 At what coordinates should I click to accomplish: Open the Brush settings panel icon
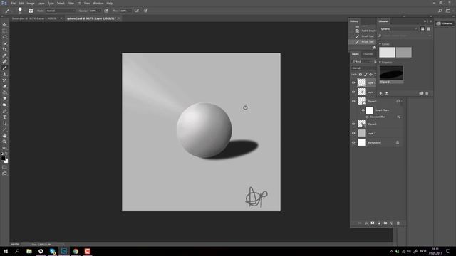point(31,11)
